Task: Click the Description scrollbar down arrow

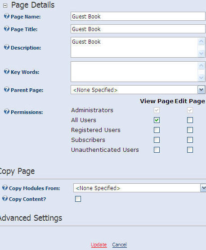Action: click(201, 54)
